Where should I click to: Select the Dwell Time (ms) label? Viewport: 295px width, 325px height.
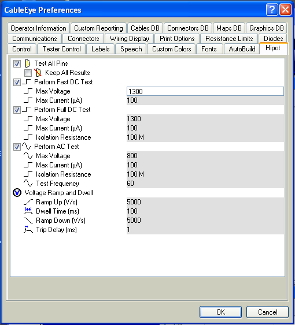[x=57, y=211]
